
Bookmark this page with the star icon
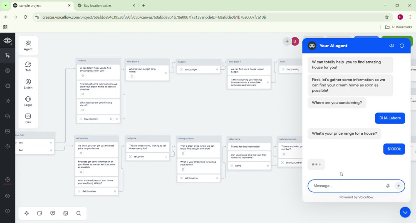(x=387, y=17)
